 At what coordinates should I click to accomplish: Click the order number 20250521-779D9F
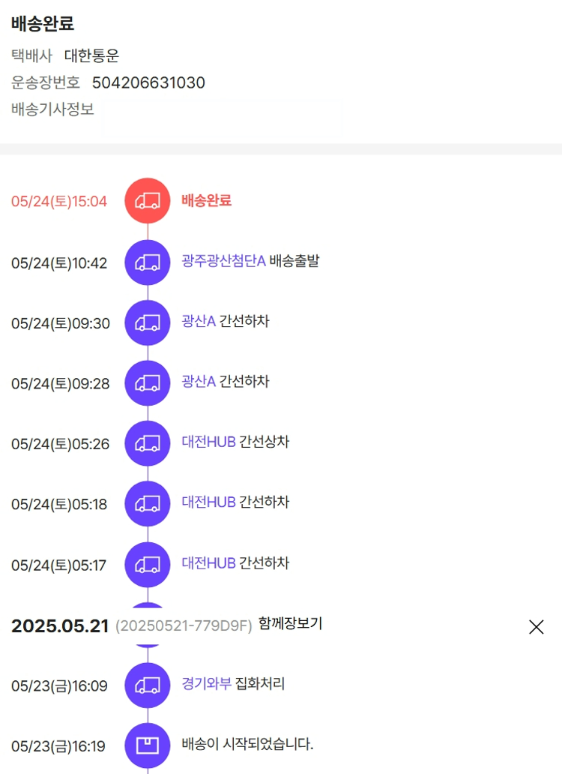(184, 627)
